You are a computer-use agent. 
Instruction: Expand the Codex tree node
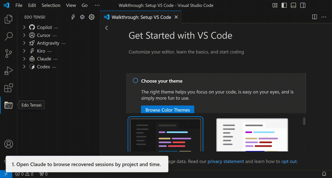tap(24, 67)
